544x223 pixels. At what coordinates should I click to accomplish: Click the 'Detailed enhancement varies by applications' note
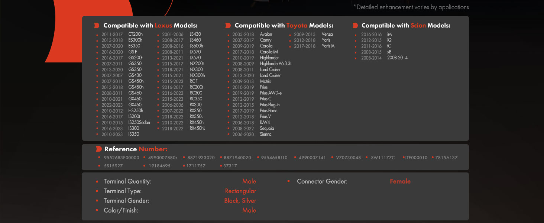pyautogui.click(x=411, y=7)
